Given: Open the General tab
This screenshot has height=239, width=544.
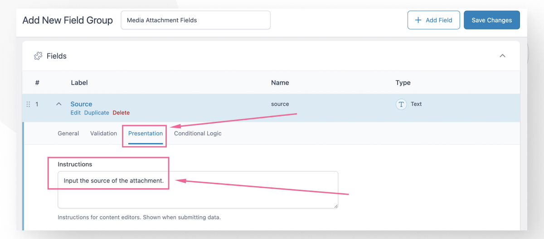Looking at the screenshot, I should point(68,134).
